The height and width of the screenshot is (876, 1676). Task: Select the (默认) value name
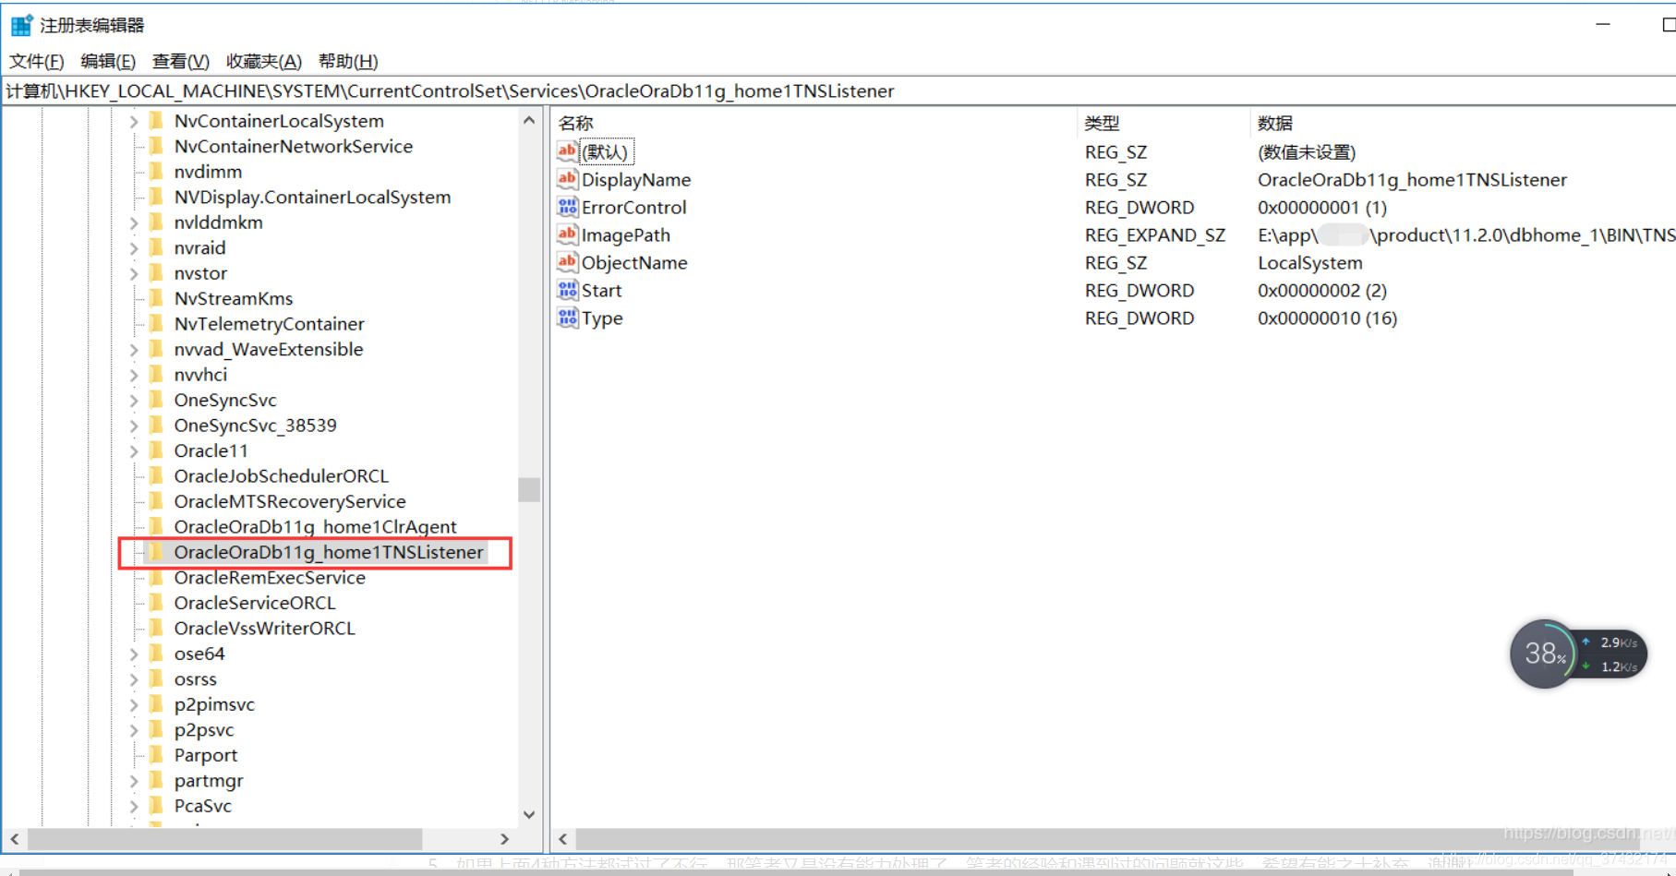[605, 152]
